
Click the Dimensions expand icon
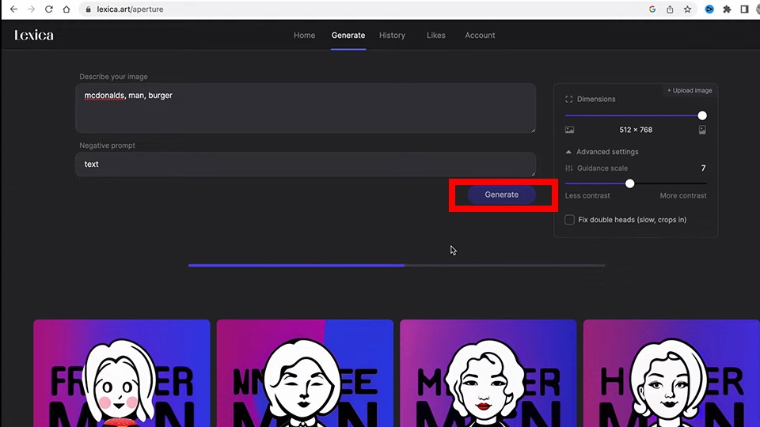(569, 100)
